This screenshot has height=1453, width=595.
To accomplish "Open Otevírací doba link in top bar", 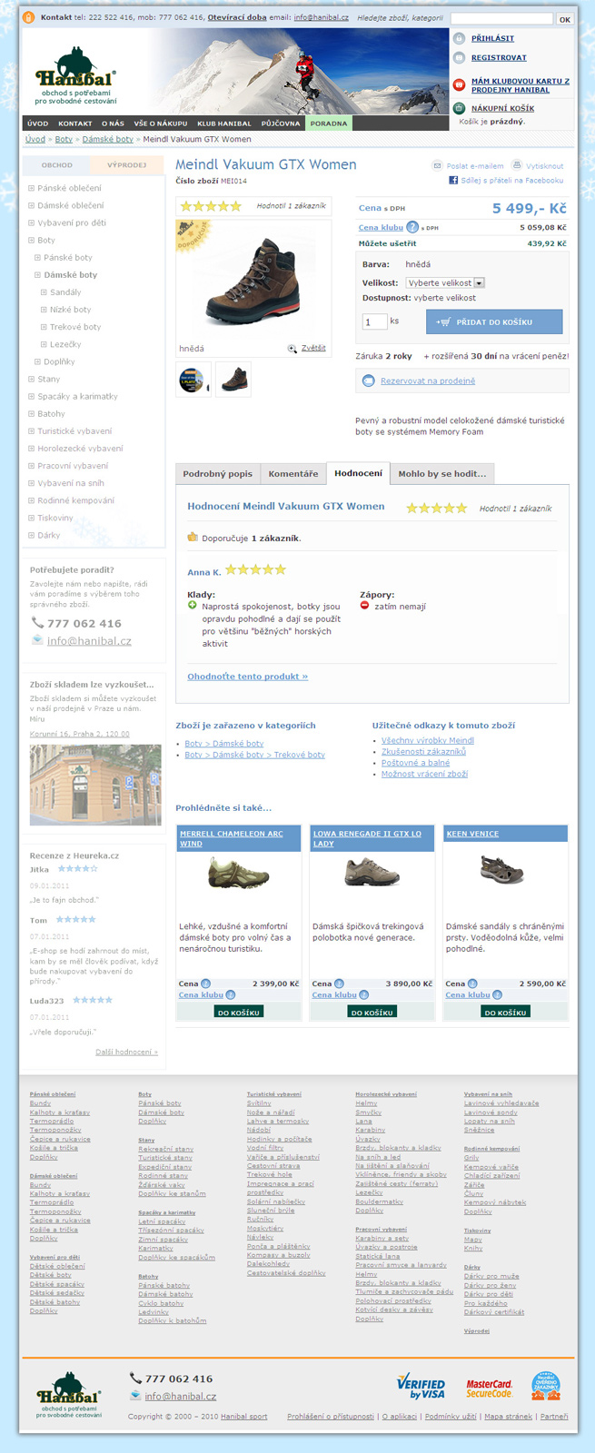I will point(237,17).
